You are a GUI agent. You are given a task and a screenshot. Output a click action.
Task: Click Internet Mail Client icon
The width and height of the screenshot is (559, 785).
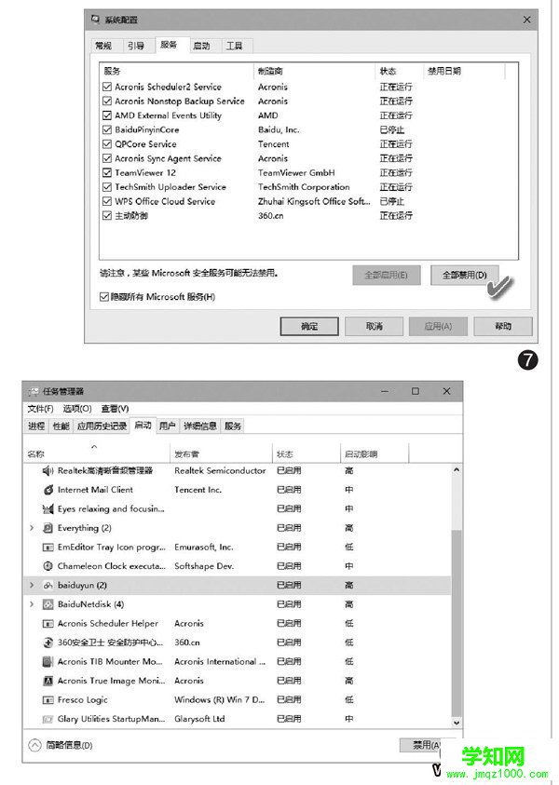(48, 490)
